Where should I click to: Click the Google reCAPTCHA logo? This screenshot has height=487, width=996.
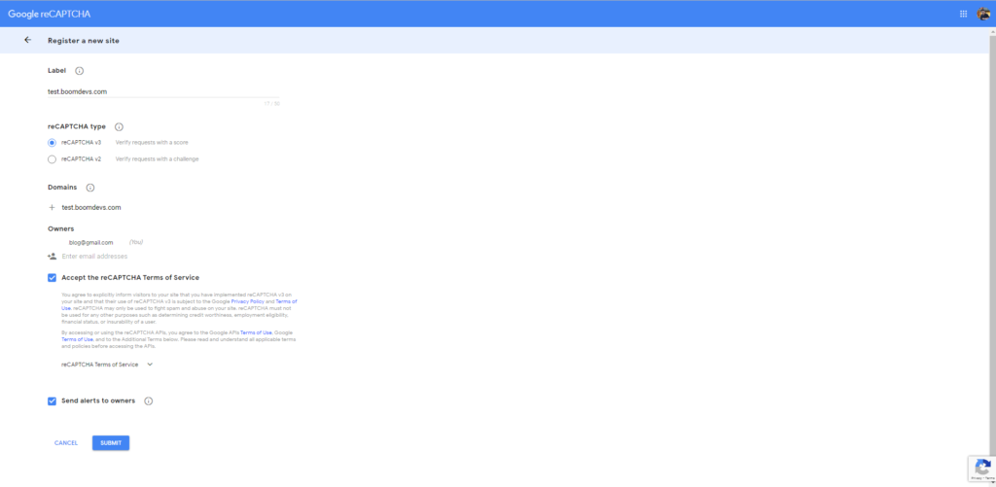pos(50,14)
